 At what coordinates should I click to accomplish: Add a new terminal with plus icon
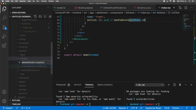pos(169,85)
